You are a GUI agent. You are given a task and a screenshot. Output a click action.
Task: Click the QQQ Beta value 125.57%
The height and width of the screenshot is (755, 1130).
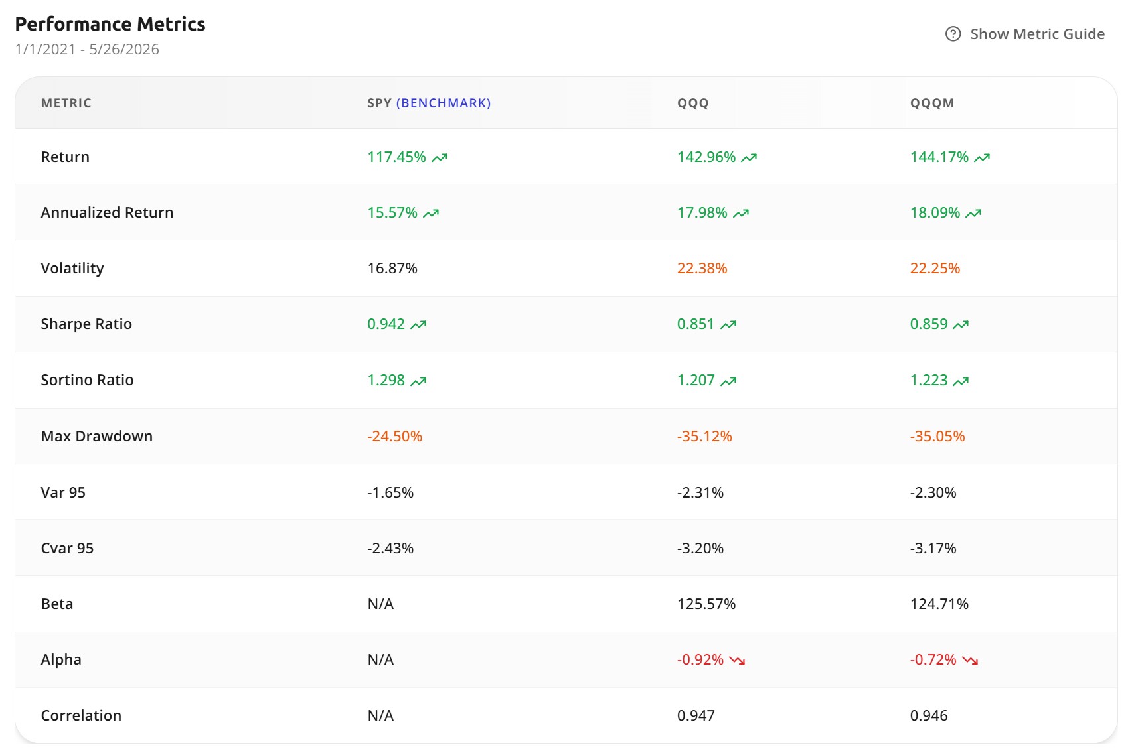click(706, 604)
